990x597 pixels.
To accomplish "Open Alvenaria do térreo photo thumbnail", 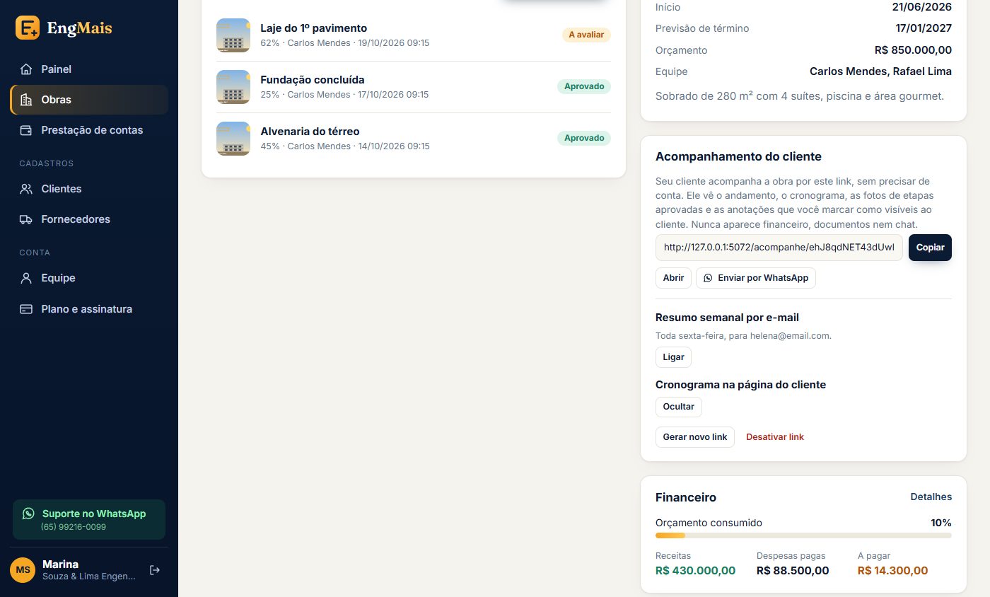I will (x=233, y=139).
